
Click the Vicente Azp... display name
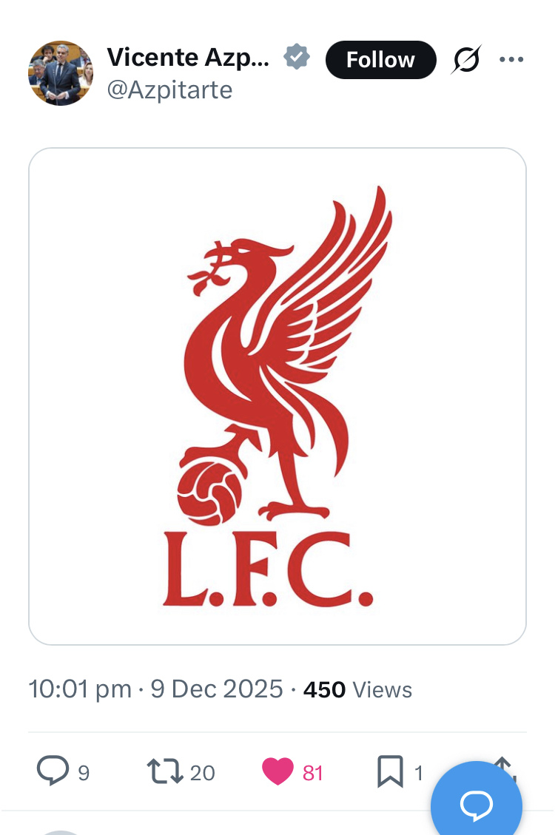(188, 58)
